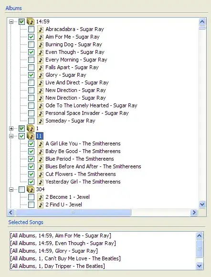211x277 pixels.
Task: Select '14:59, Aim For Me' in Selected Songs
Action: [x=61, y=236]
